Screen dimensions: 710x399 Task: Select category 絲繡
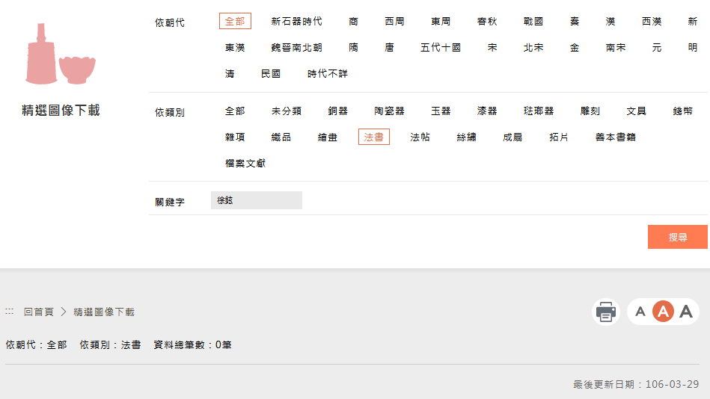pyautogui.click(x=466, y=137)
